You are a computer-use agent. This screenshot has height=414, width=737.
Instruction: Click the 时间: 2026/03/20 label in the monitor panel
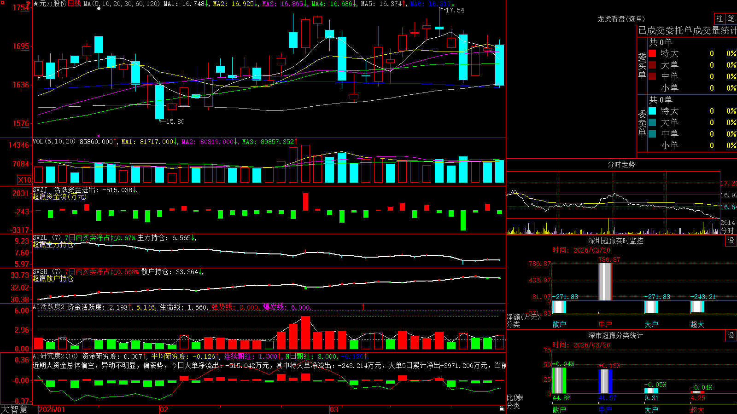(x=581, y=250)
